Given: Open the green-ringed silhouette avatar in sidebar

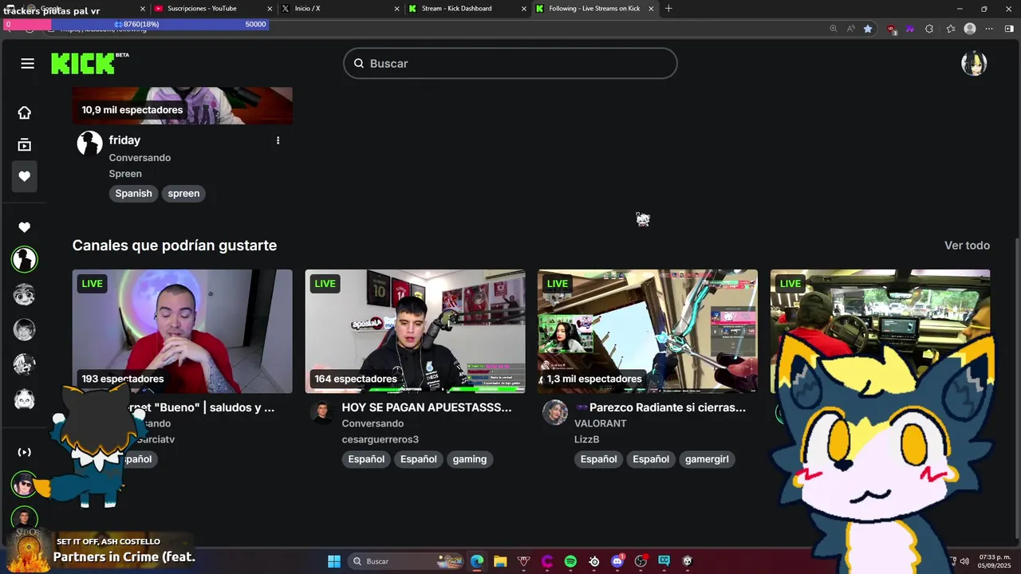Looking at the screenshot, I should [25, 259].
